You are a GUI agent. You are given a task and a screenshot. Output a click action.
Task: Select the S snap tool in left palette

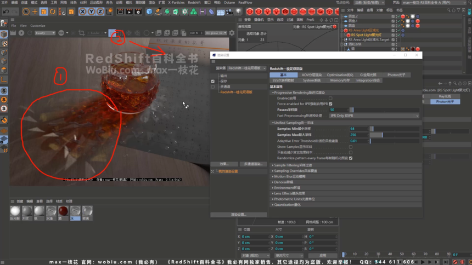pos(4,91)
